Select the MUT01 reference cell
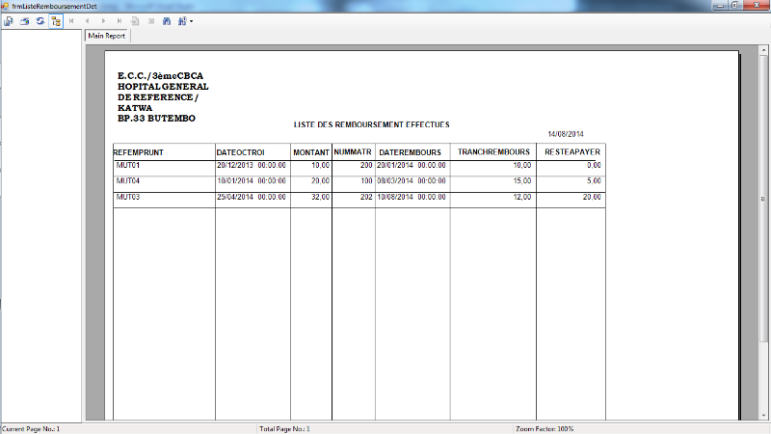 coord(128,165)
